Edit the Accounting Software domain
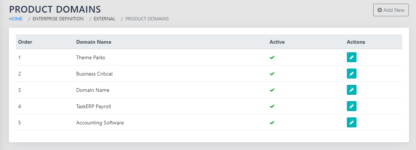This screenshot has width=416, height=150. (x=351, y=123)
